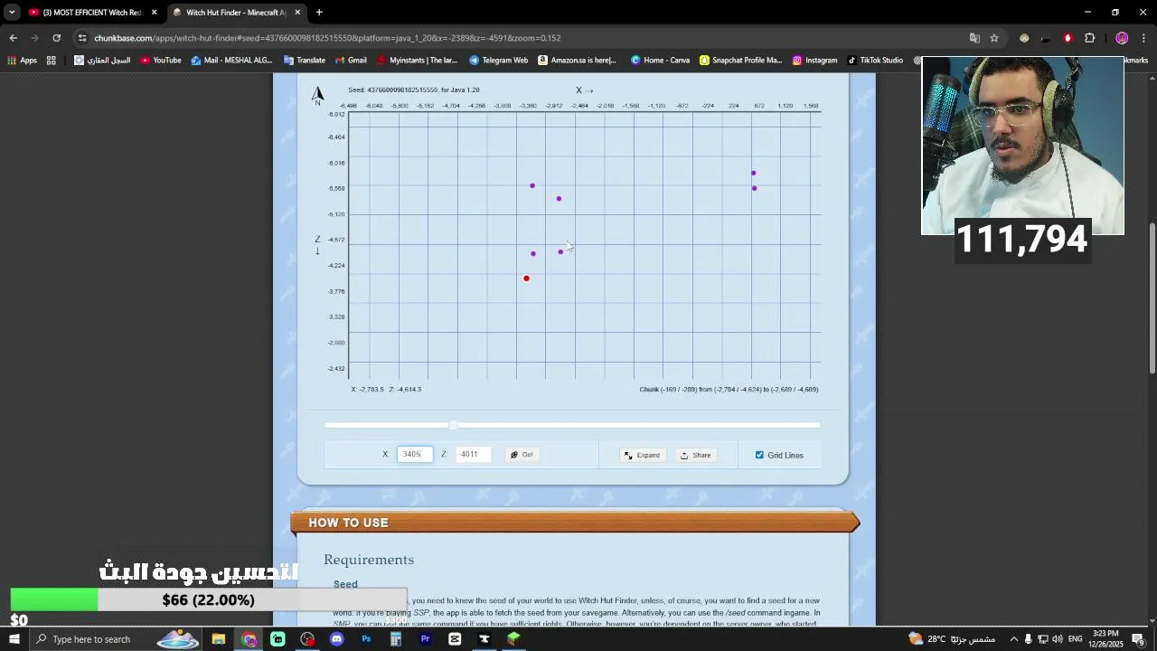Image resolution: width=1157 pixels, height=651 pixels.
Task: Close the YouTube tab
Action: (x=155, y=13)
